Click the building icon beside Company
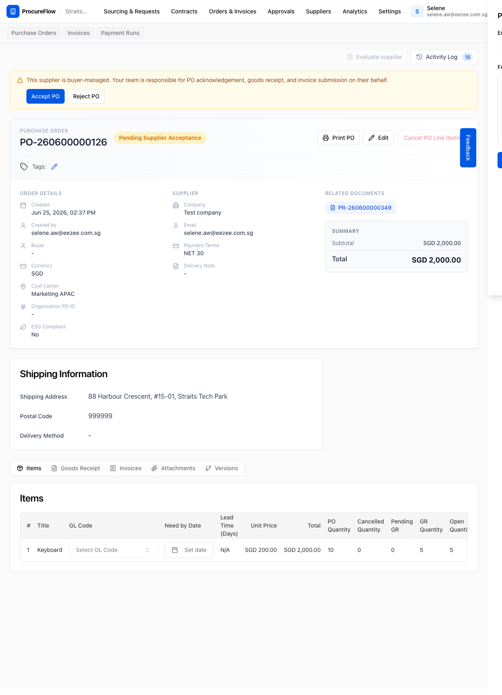 click(x=176, y=205)
